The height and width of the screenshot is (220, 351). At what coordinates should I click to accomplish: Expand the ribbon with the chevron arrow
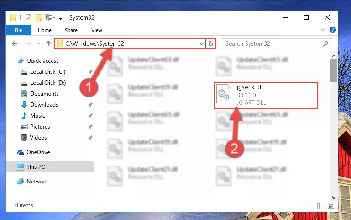click(323, 30)
